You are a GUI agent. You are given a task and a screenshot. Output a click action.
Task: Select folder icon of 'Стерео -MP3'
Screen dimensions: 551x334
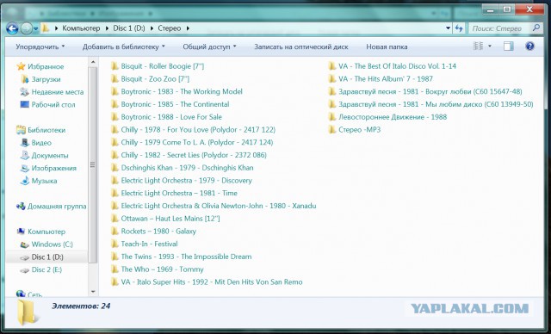click(x=332, y=129)
